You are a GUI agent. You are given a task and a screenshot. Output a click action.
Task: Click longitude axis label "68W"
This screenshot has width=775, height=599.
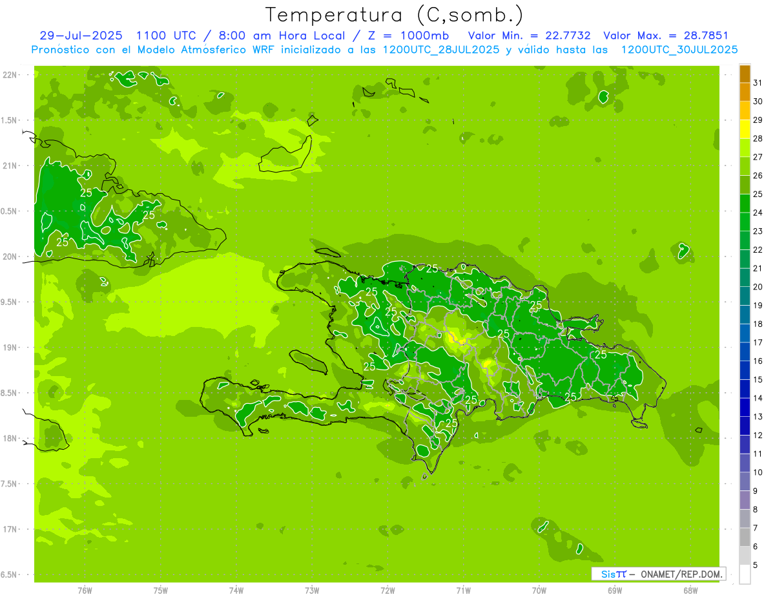690,590
